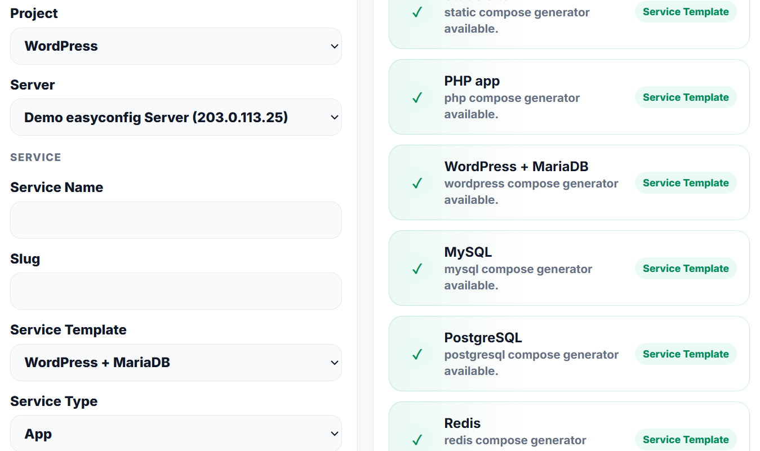This screenshot has height=451, width=760.
Task: Click the Service Name field label
Action: [57, 187]
